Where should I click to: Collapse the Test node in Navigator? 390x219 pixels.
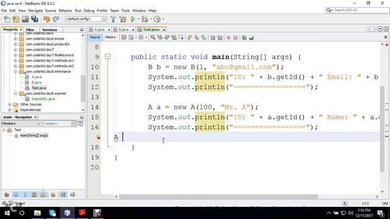point(4,130)
